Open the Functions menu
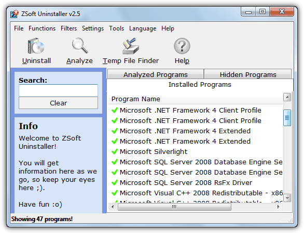This screenshot has height=233, width=304. tap(42, 28)
